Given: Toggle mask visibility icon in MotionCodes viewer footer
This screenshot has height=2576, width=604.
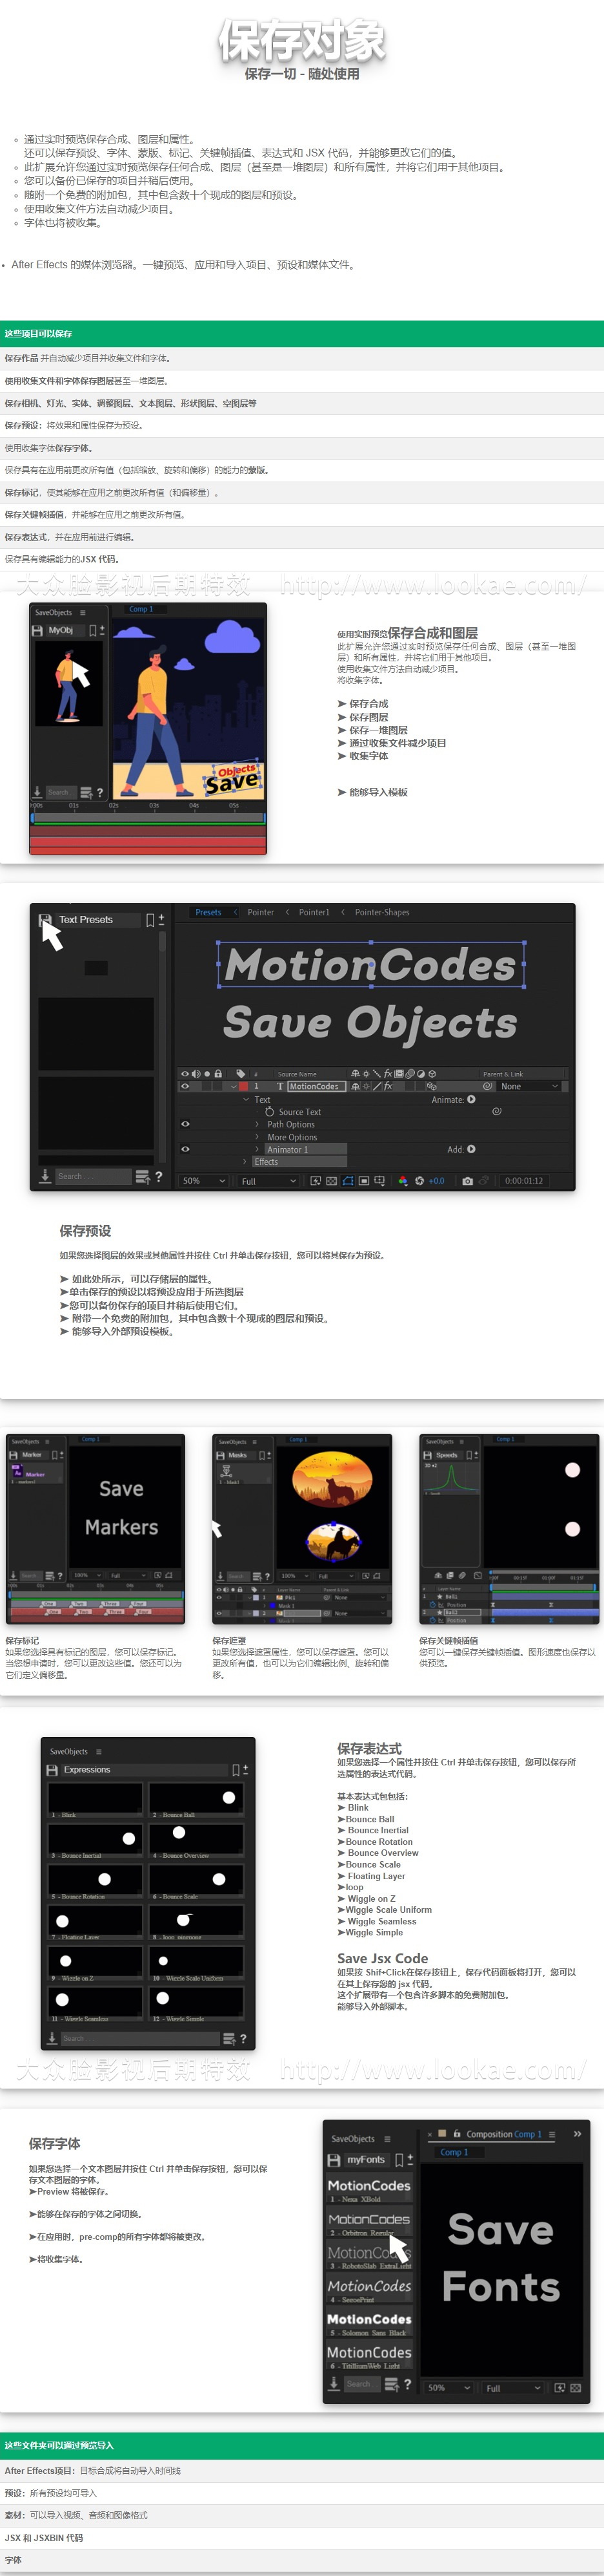Looking at the screenshot, I should pyautogui.click(x=347, y=1180).
